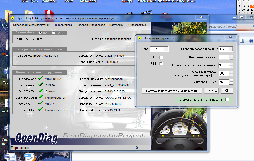This screenshot has width=254, height=161.
Task: Click the desktop label Моторолла
Action: (88, 1)
